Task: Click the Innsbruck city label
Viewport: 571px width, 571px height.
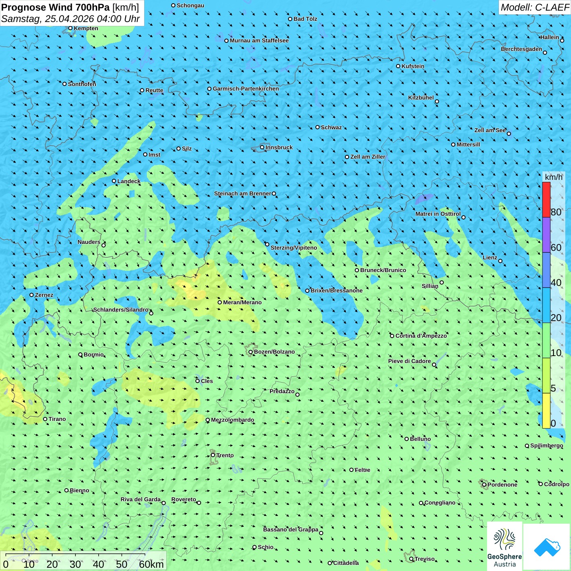Action: pos(279,147)
